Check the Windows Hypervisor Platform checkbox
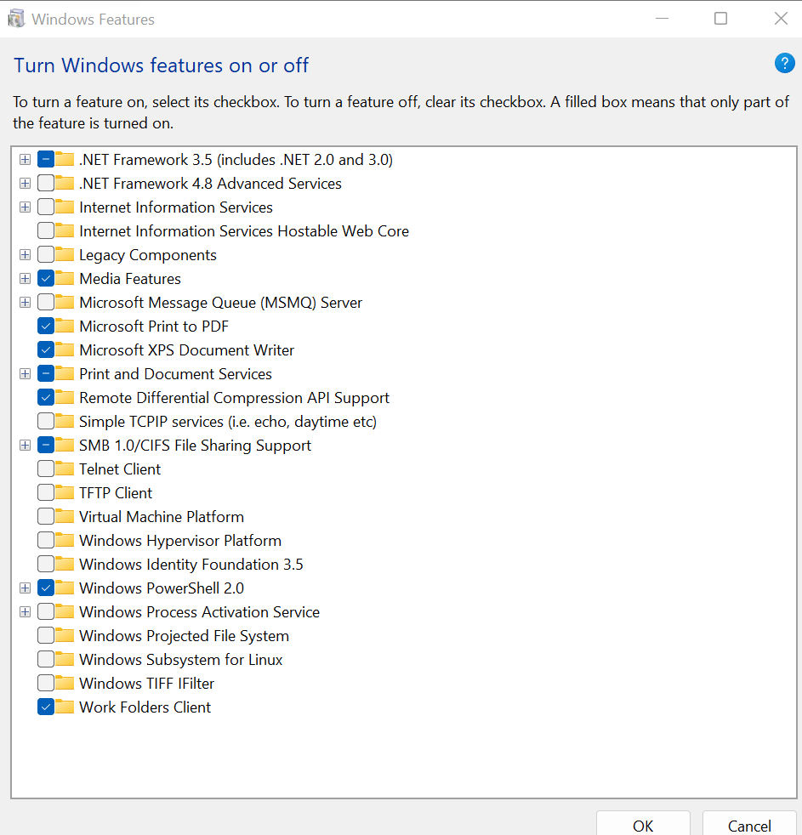Screen dimensions: 802x835 pos(46,540)
